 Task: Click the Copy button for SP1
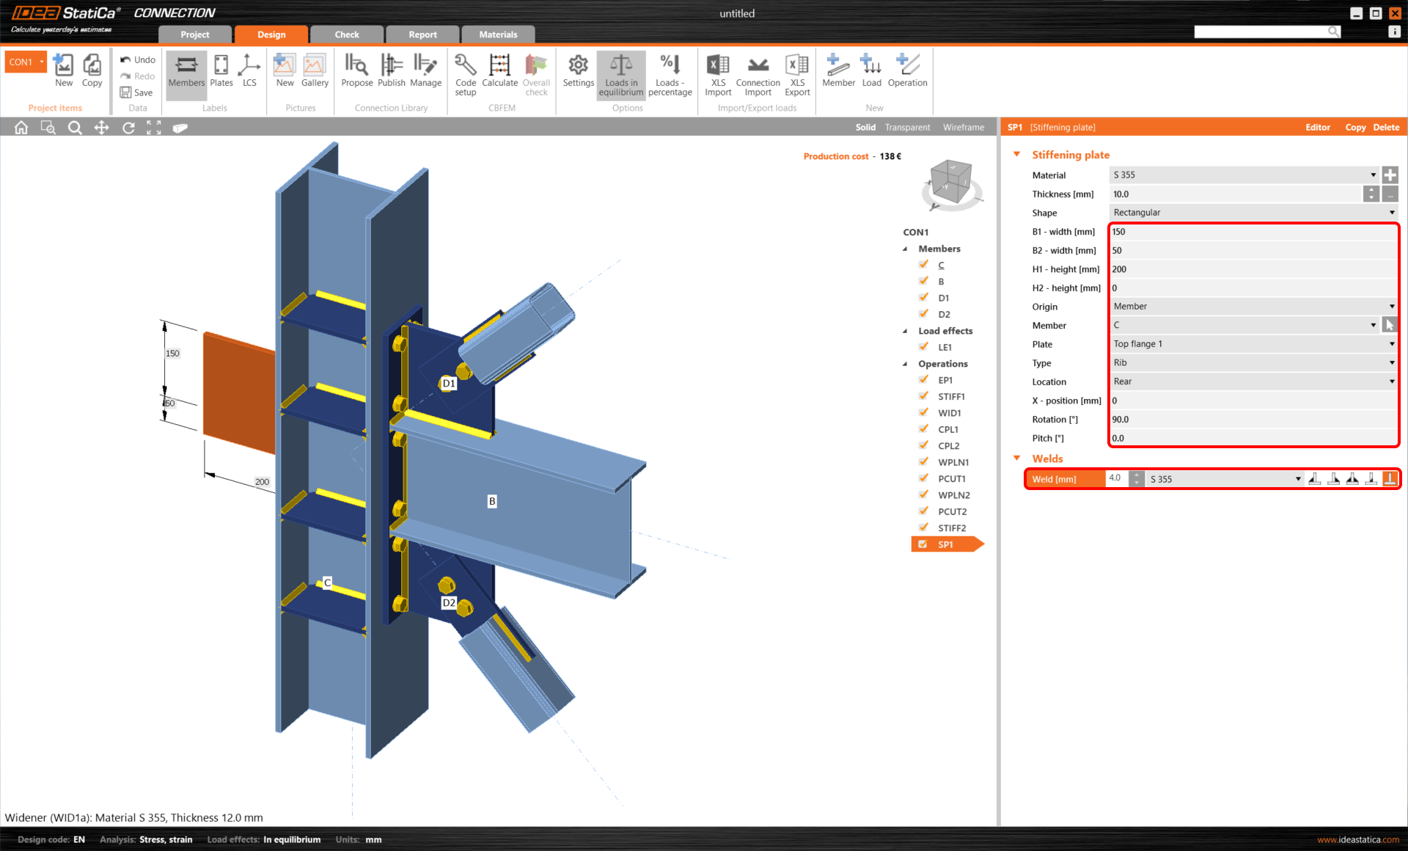click(1357, 127)
